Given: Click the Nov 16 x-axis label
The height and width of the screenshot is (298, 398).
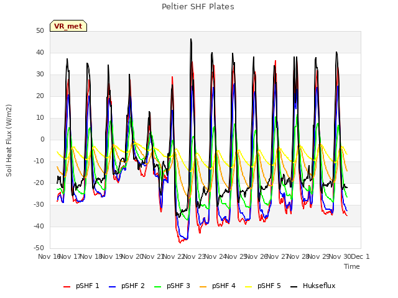Looking at the screenshot, I should [49, 256].
